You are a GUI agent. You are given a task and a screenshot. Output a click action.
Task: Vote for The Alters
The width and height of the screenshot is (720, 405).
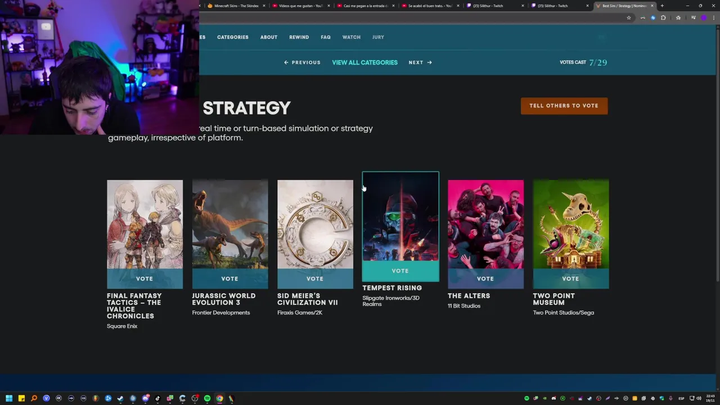[485, 278]
